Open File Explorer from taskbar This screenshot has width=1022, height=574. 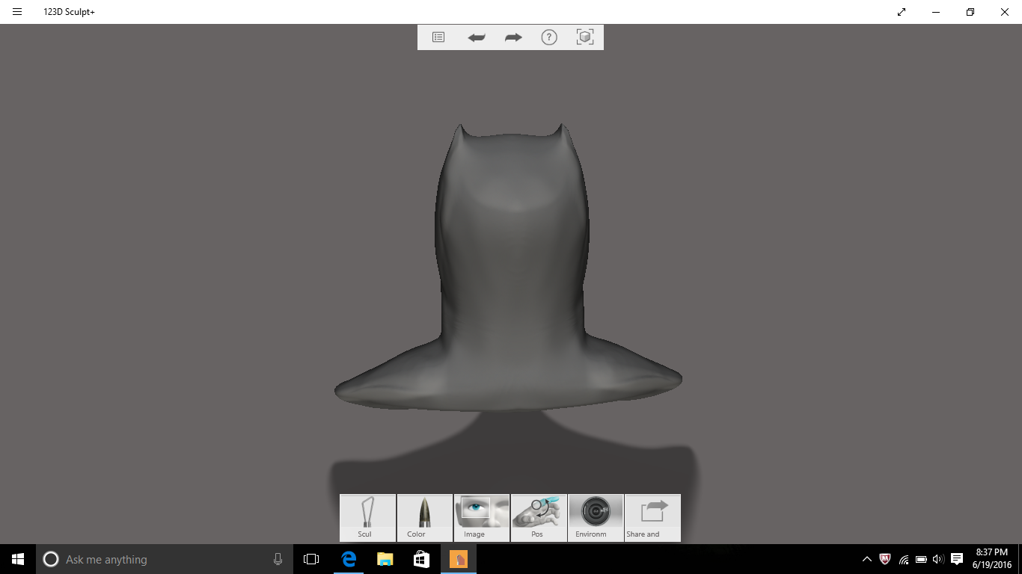point(385,559)
